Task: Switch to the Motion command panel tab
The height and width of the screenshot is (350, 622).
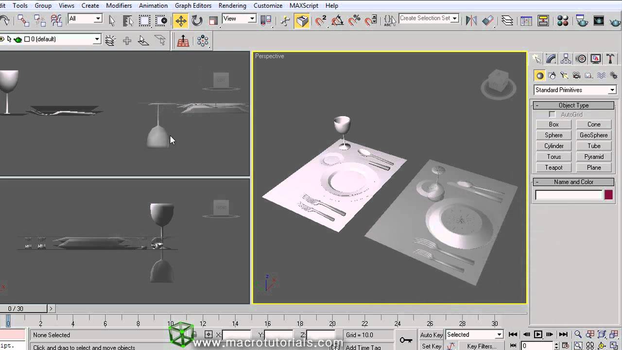Action: click(581, 59)
